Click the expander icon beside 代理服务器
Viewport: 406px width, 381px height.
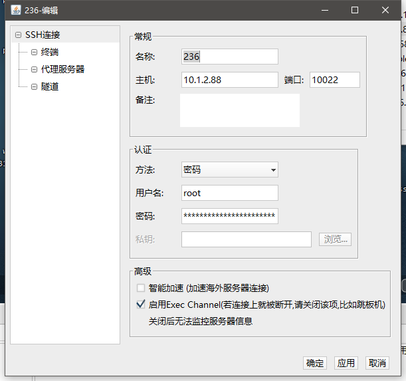click(x=34, y=69)
